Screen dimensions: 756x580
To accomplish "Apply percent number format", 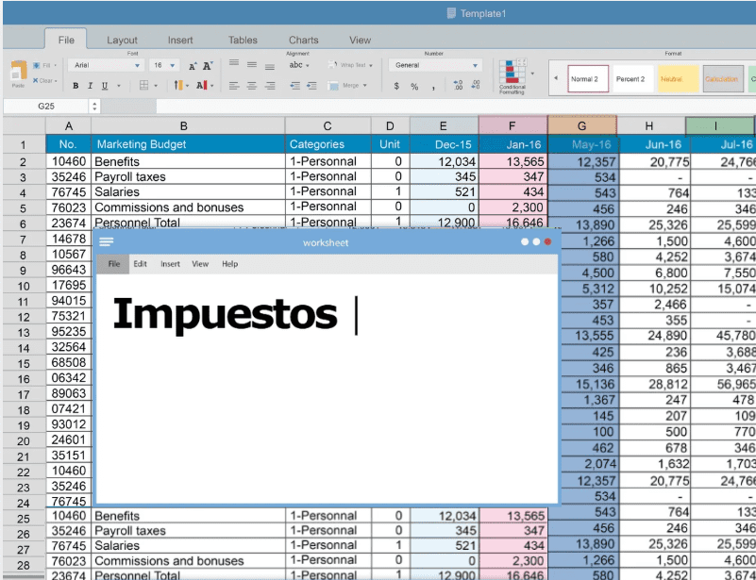I will (x=414, y=86).
